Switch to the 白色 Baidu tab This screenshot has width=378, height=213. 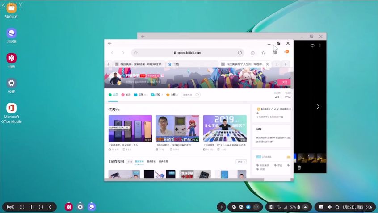point(192,64)
